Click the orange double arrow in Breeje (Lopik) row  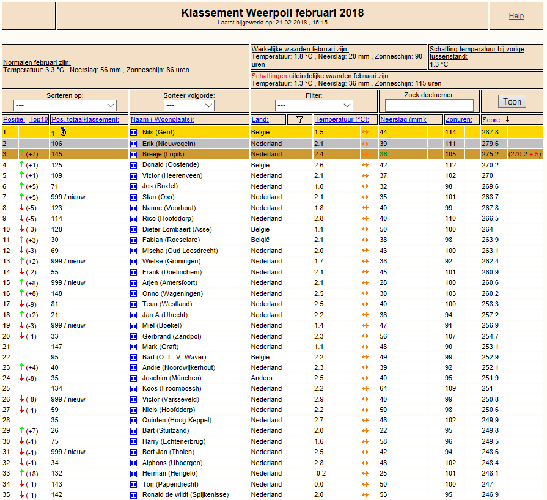pos(365,154)
